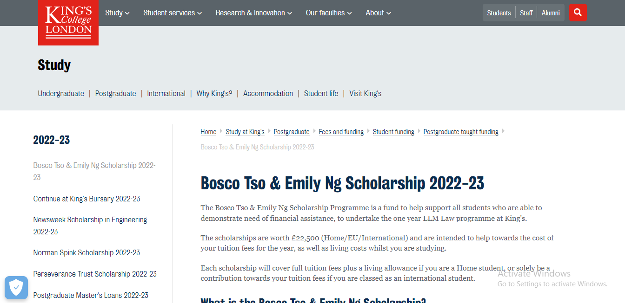The width and height of the screenshot is (625, 303).
Task: Open the Why King's? tab
Action: tap(214, 93)
